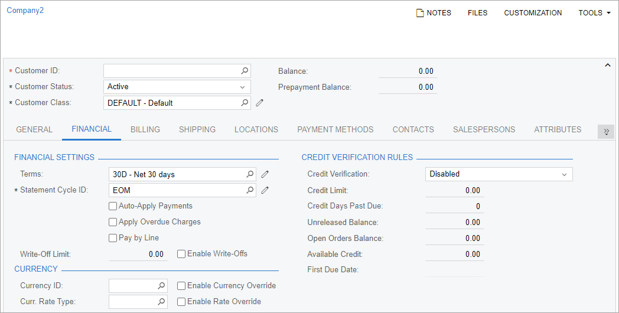
Task: Open the Customer Class lookup search icon
Action: (245, 103)
